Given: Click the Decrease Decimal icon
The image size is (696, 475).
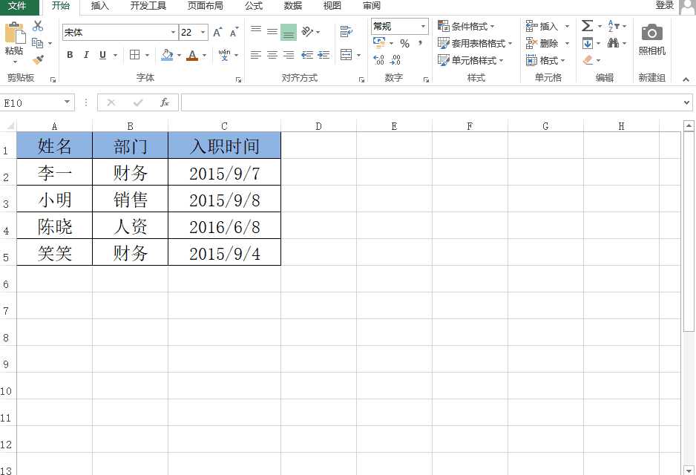Looking at the screenshot, I should click(x=395, y=60).
